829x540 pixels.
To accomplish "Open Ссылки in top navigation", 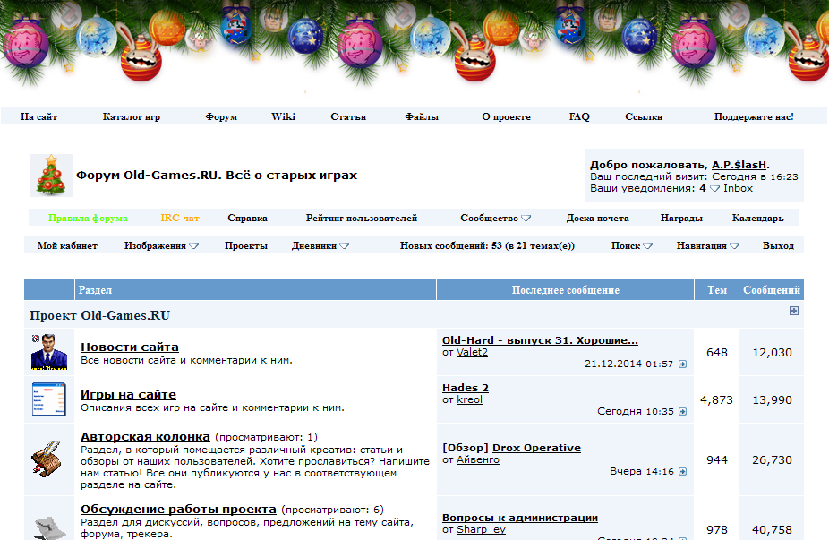I will (x=644, y=117).
